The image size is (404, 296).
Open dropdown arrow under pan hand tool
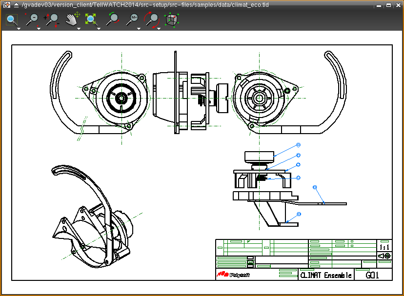point(79,29)
